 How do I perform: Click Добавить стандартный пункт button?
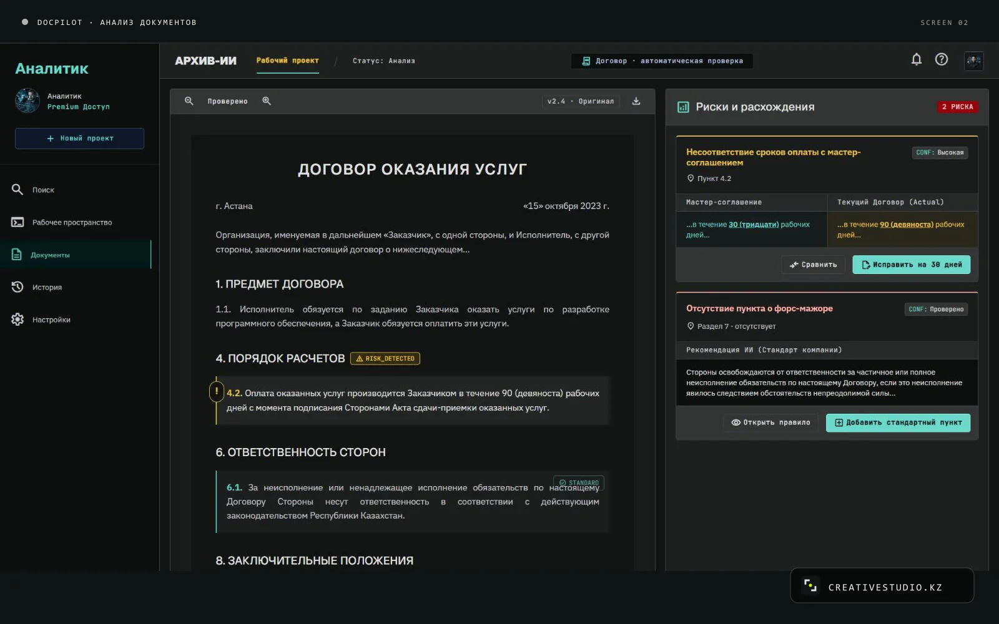pos(898,422)
